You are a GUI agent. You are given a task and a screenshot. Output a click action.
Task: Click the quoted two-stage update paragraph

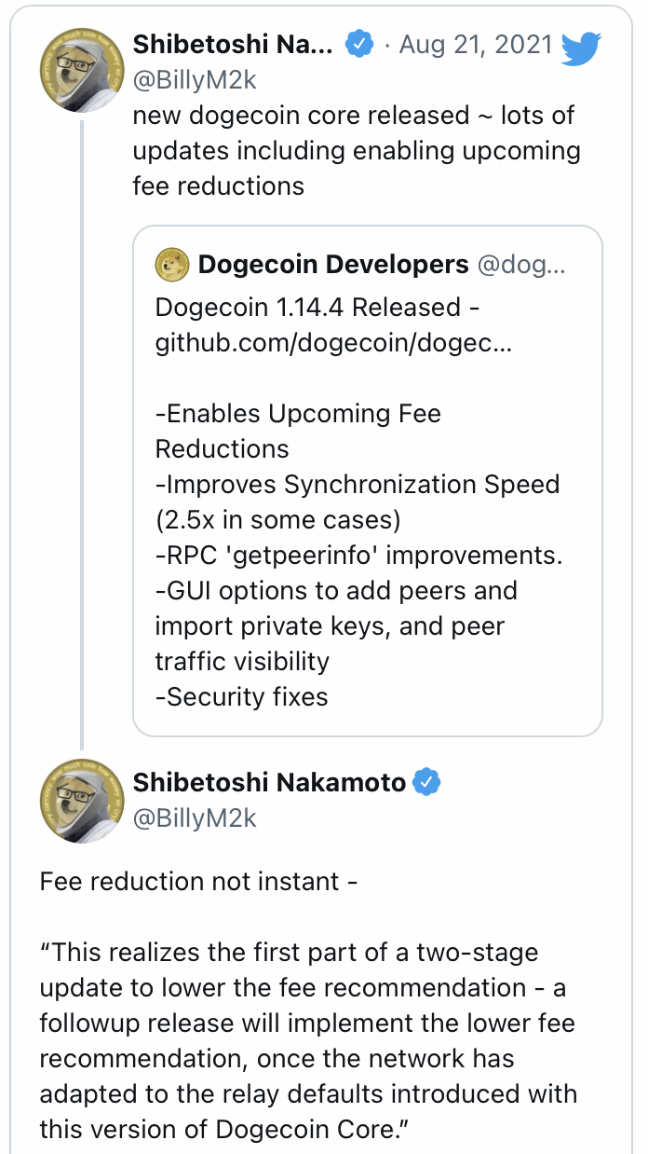click(307, 1039)
